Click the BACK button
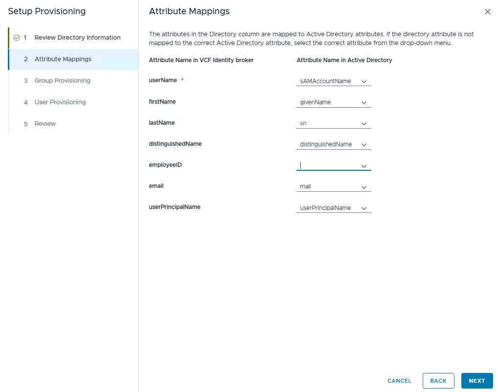Screen dimensions: 498x392 point(438,381)
